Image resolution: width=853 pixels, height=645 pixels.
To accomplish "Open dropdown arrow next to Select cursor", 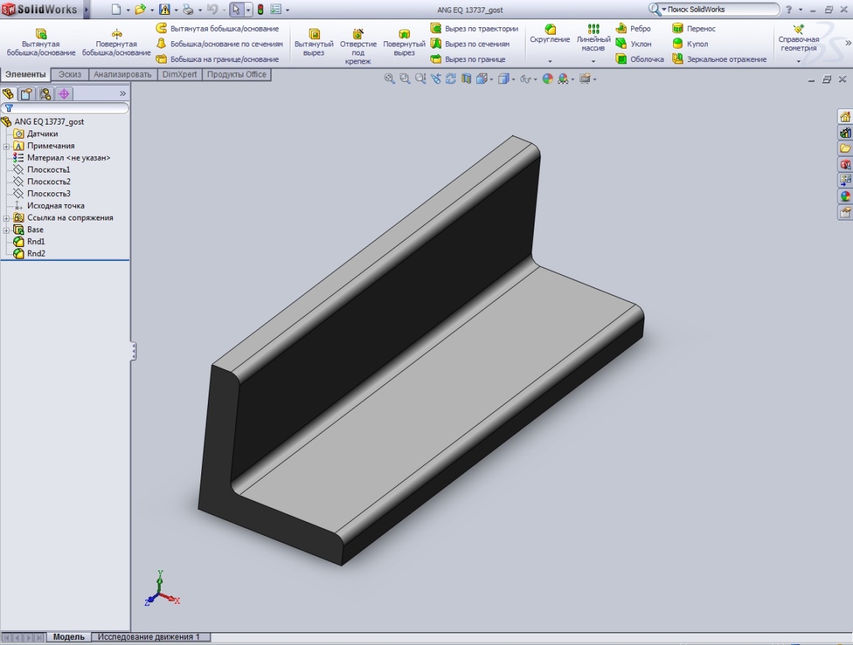I will coord(248,10).
